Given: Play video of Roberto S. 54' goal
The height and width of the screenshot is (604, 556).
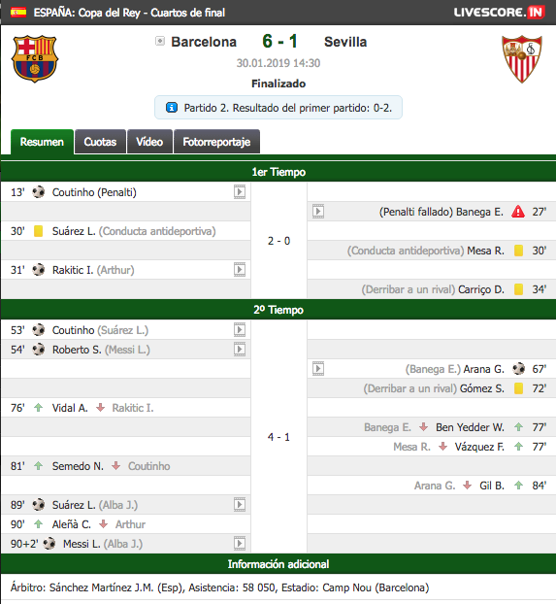Looking at the screenshot, I should coord(240,349).
